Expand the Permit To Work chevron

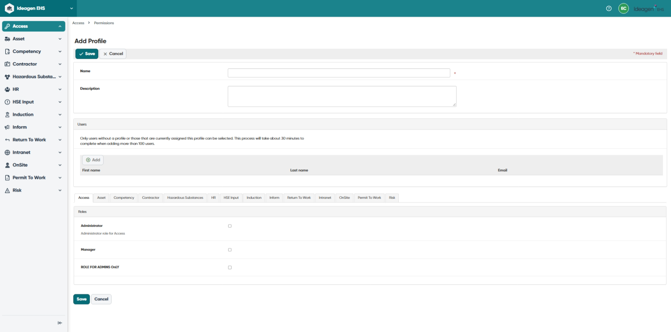tap(60, 178)
